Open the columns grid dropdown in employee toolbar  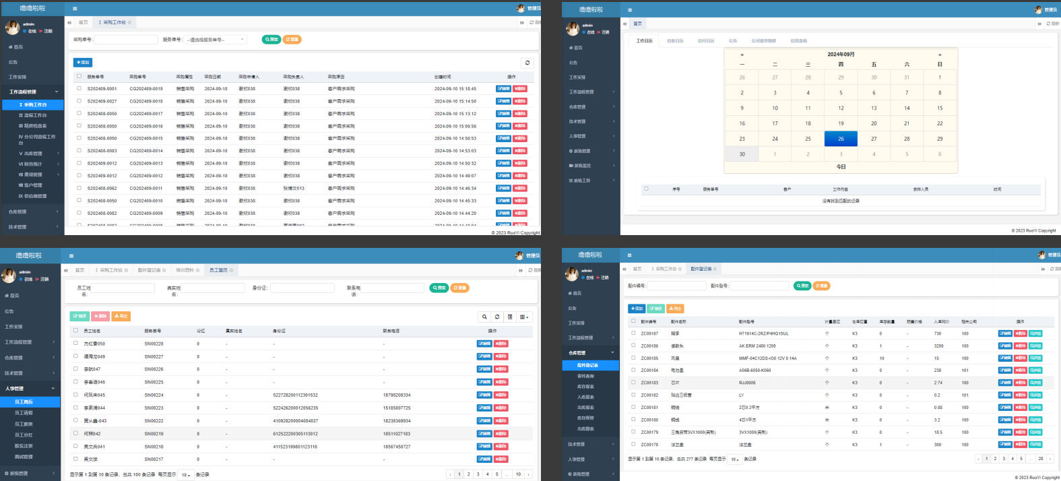point(525,317)
